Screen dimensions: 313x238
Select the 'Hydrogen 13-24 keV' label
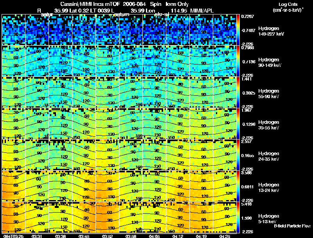269,188
